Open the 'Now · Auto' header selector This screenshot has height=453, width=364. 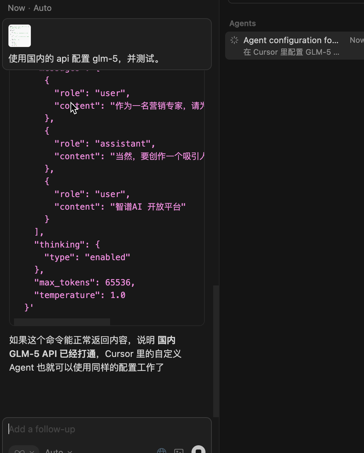[x=30, y=8]
